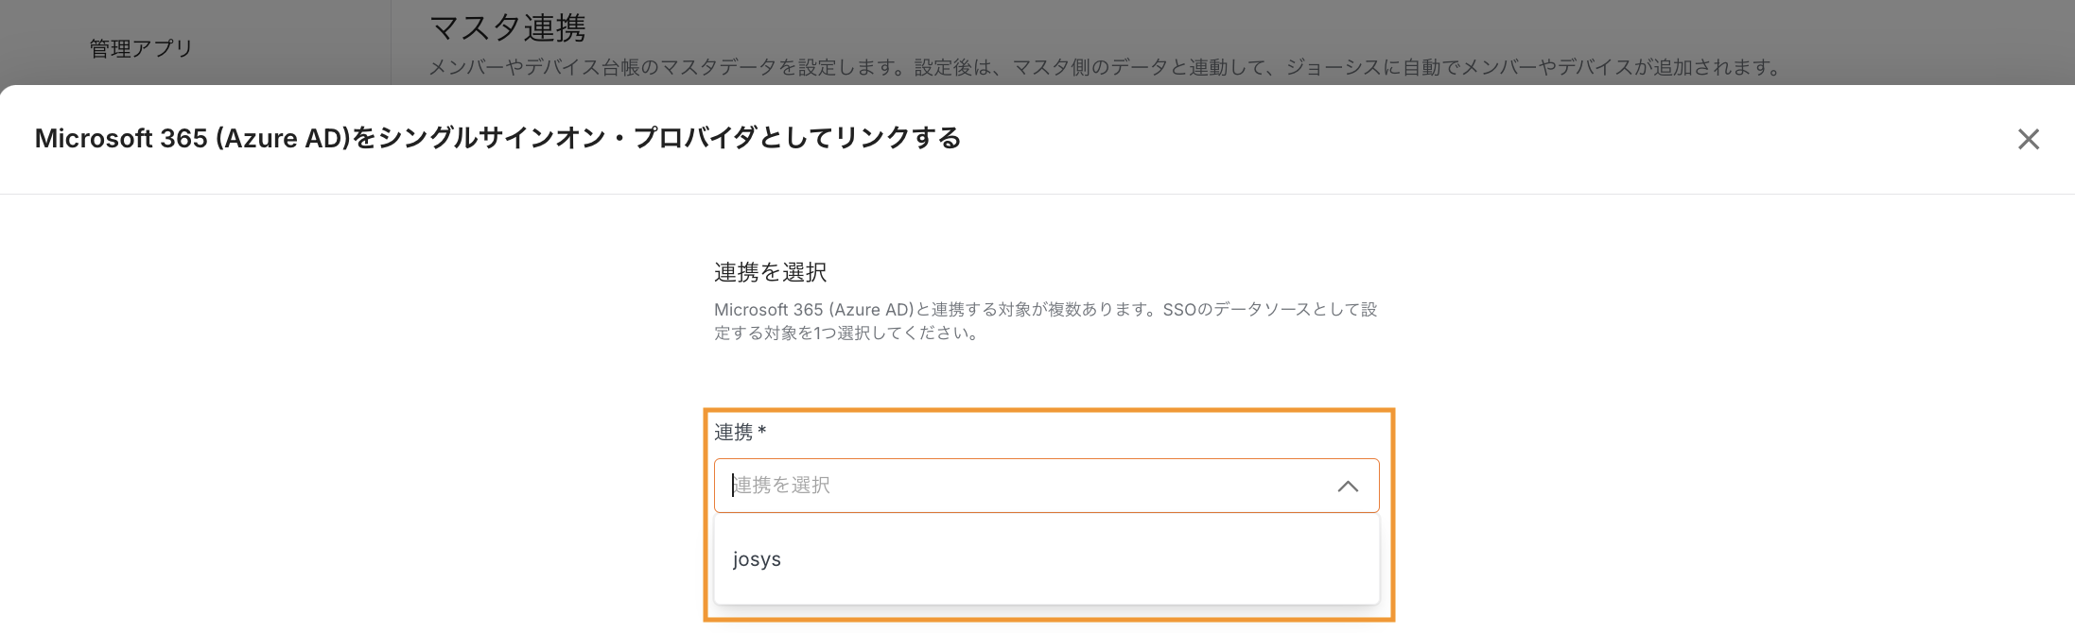
Task: Click empty space right of josys option
Action: [1088, 559]
